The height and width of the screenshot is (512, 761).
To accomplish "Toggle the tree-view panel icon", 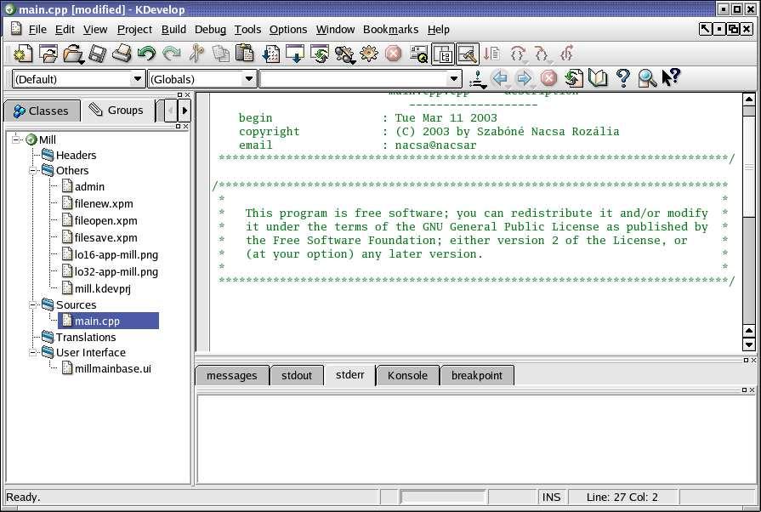I will coord(443,54).
